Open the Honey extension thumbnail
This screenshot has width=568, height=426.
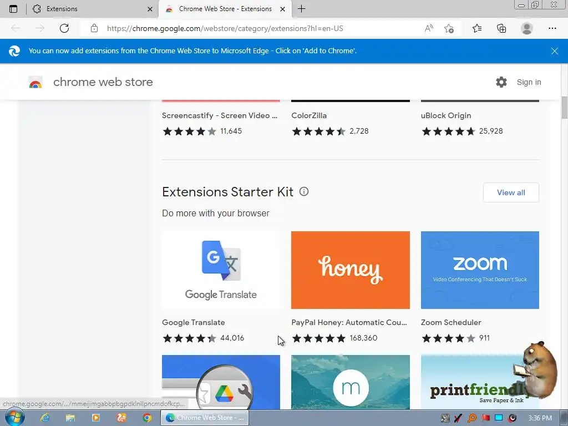[351, 270]
